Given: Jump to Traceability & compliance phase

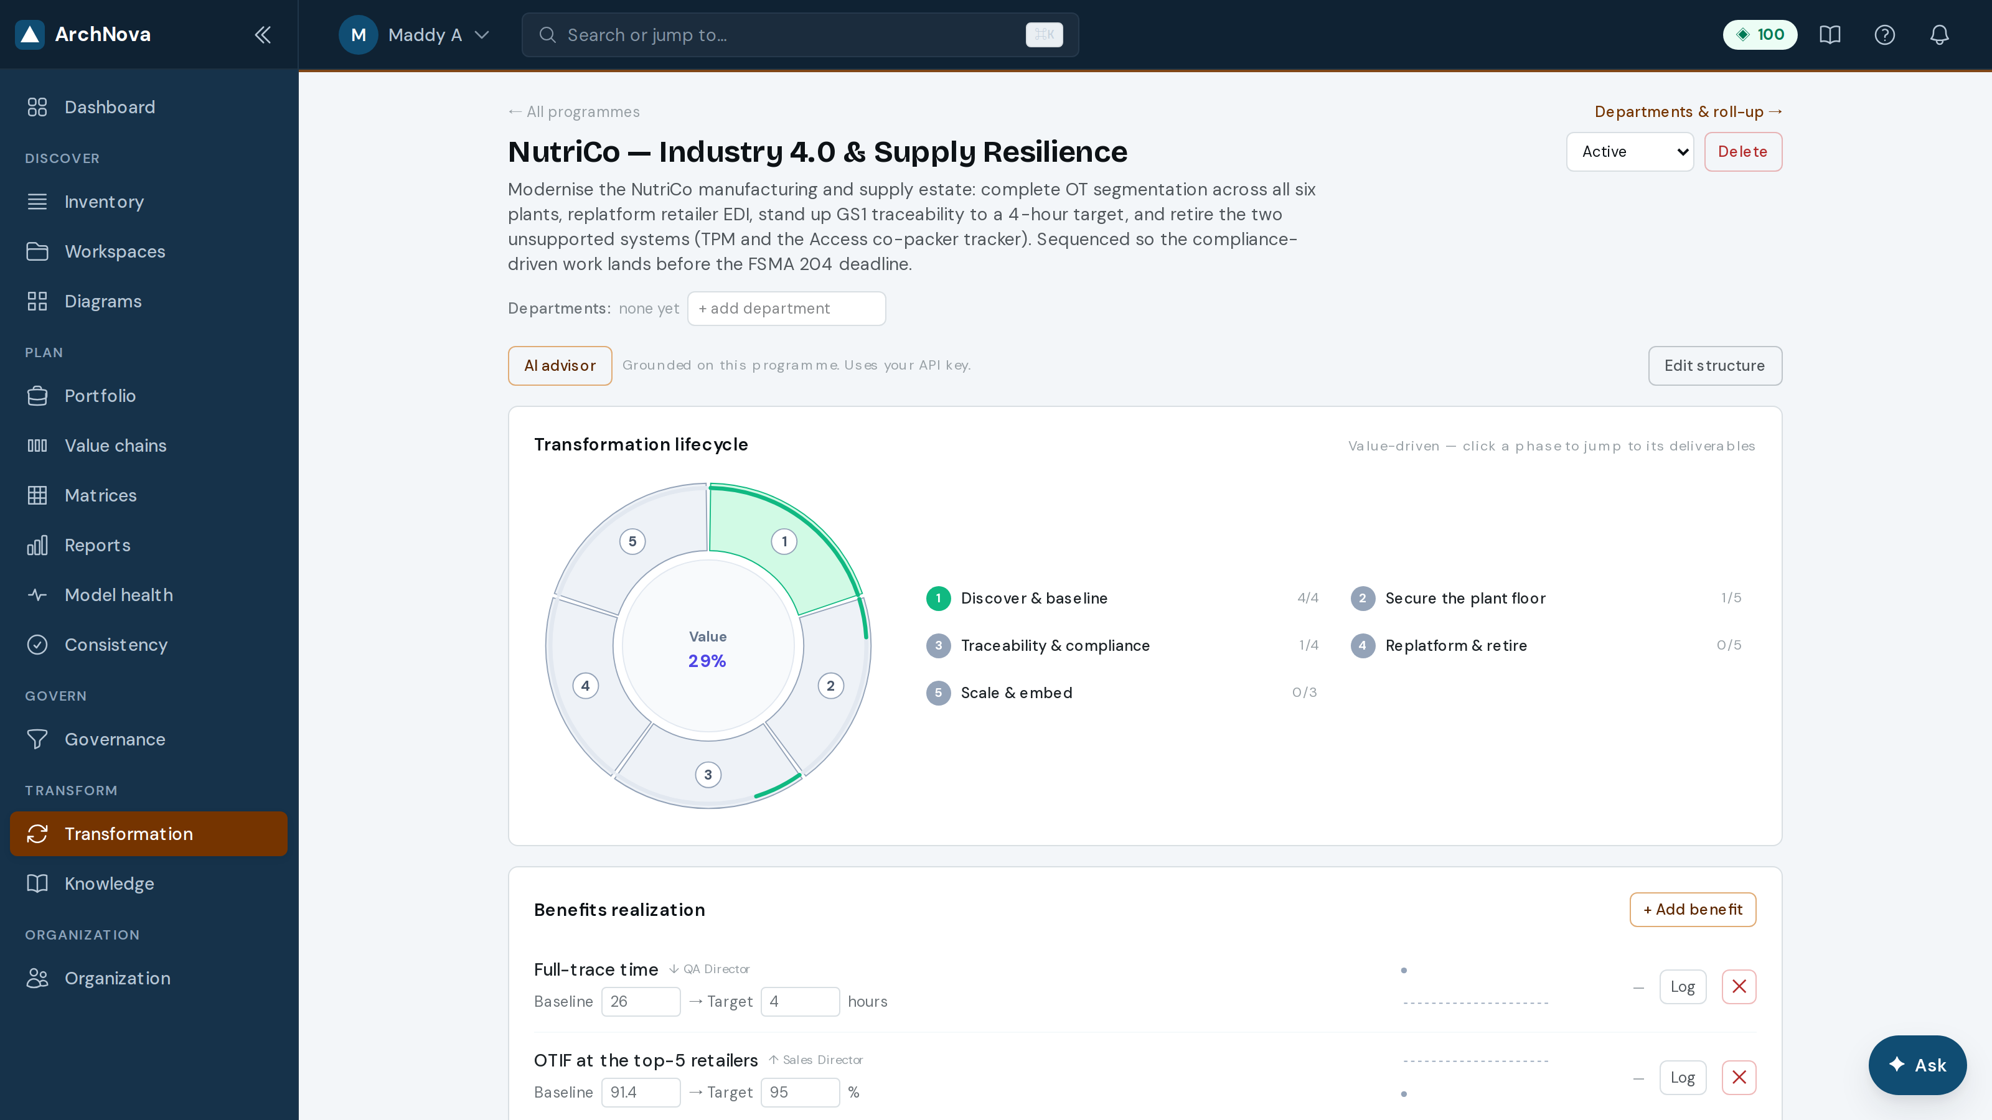Looking at the screenshot, I should 1122,645.
